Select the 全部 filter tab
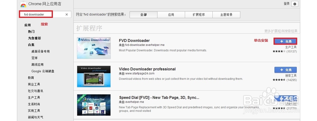317x121 pixels. (x=143, y=15)
